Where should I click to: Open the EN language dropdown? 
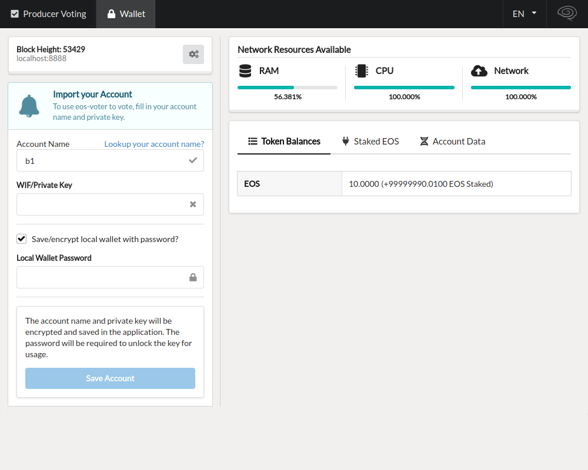click(x=524, y=14)
